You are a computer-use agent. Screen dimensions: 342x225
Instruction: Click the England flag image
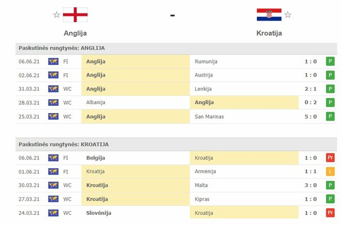pos(75,15)
